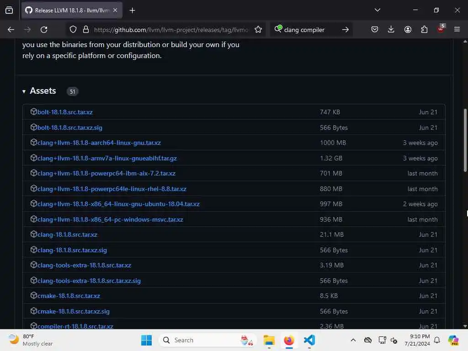The width and height of the screenshot is (468, 351).
Task: Click the Firefox taskbar icon
Action: point(289,340)
